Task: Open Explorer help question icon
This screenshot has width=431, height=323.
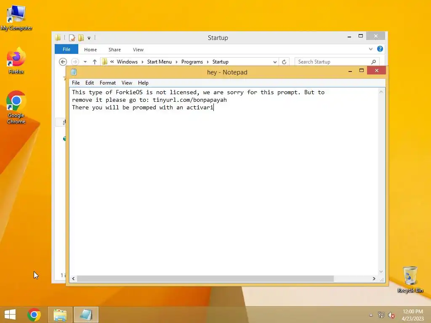Action: point(380,49)
